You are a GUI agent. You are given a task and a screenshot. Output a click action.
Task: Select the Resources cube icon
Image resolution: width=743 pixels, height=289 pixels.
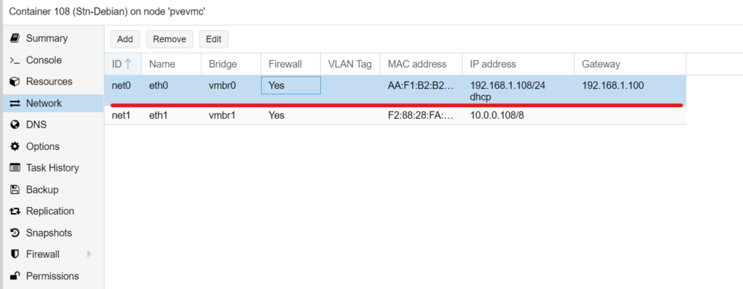[15, 82]
